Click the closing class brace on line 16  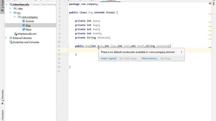coord(70,67)
